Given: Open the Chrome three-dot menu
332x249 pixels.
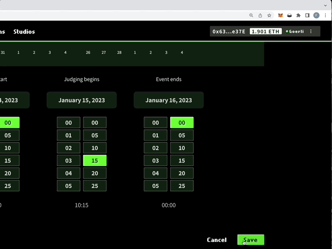Looking at the screenshot, I should (x=325, y=15).
